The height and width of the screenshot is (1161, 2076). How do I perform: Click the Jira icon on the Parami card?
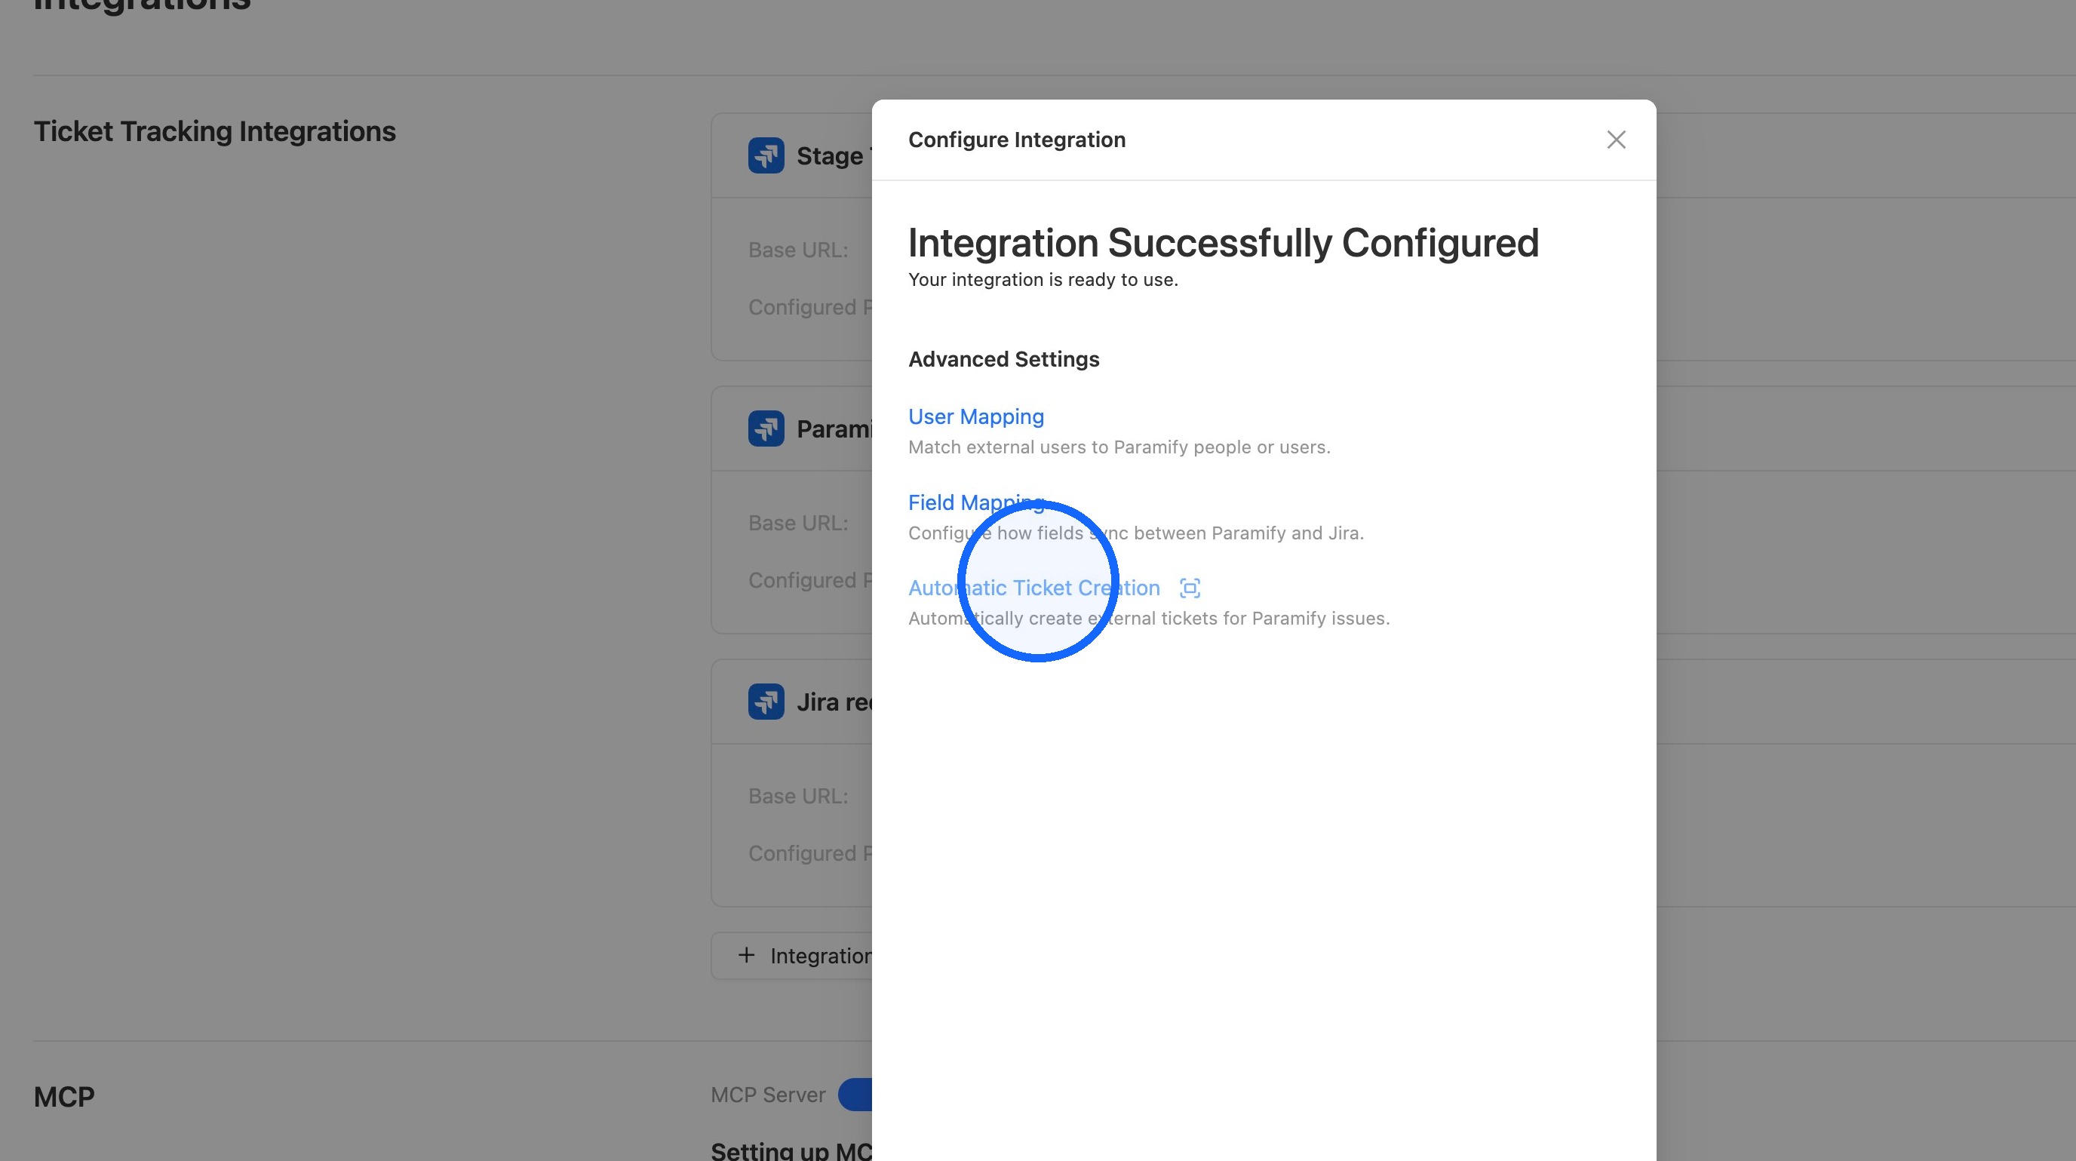766,428
